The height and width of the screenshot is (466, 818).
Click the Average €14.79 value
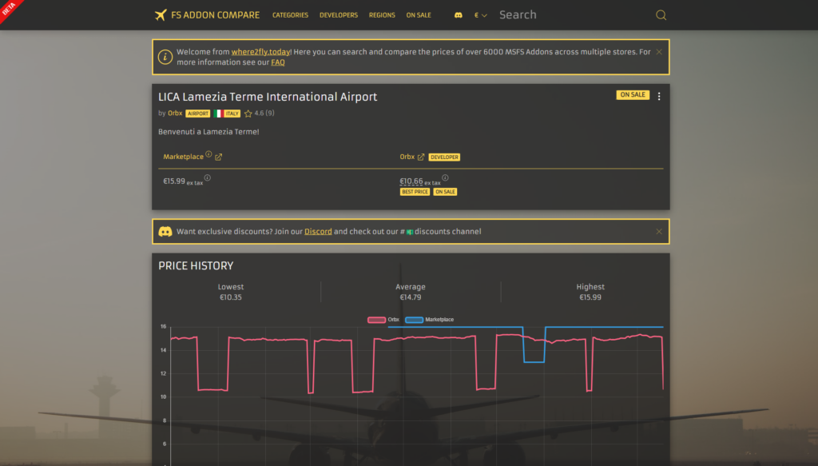(x=411, y=297)
